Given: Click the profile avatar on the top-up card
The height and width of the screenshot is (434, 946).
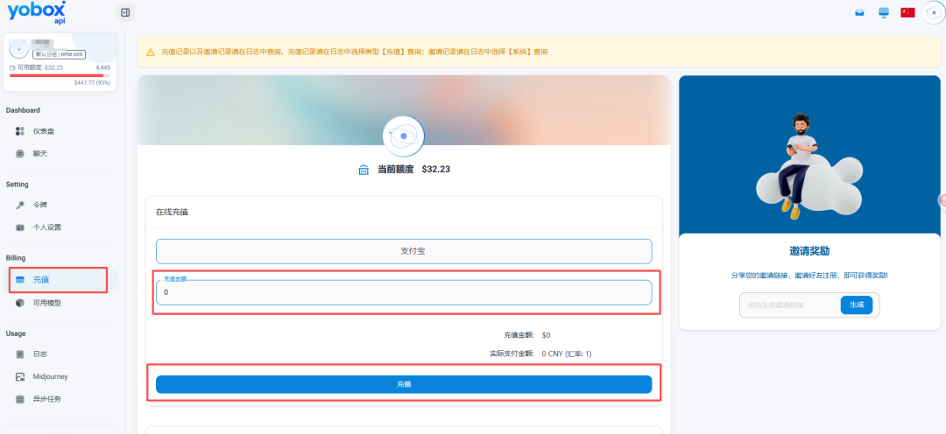Looking at the screenshot, I should (x=404, y=136).
